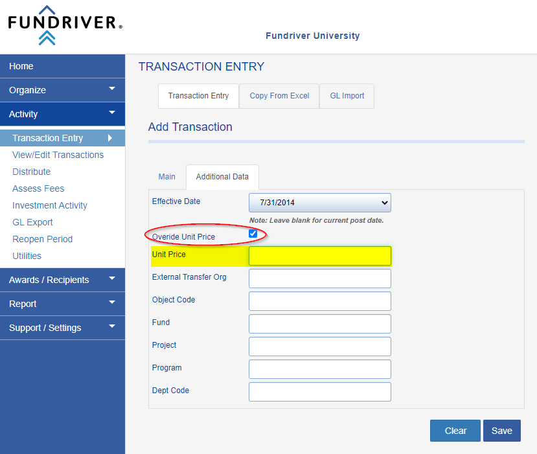Click the 'Leave blank for current post date' note

coord(317,220)
